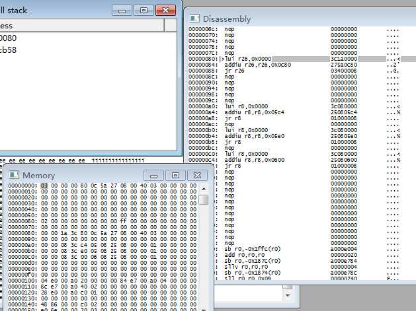The height and width of the screenshot is (311, 416).
Task: Click down arrow of lower background scrollbar
Action: (x=288, y=295)
